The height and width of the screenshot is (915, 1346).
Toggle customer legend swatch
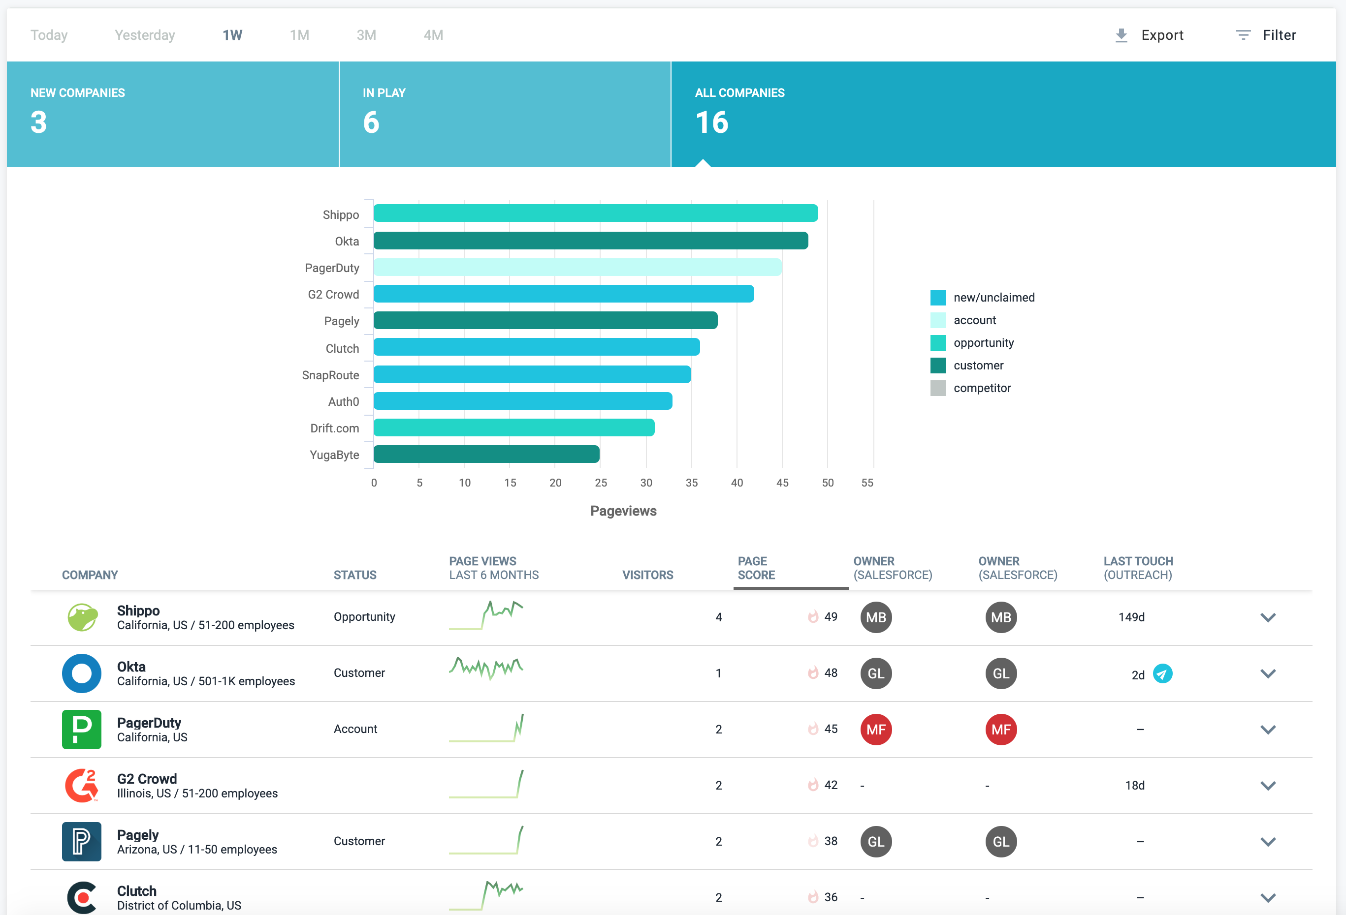coord(938,365)
